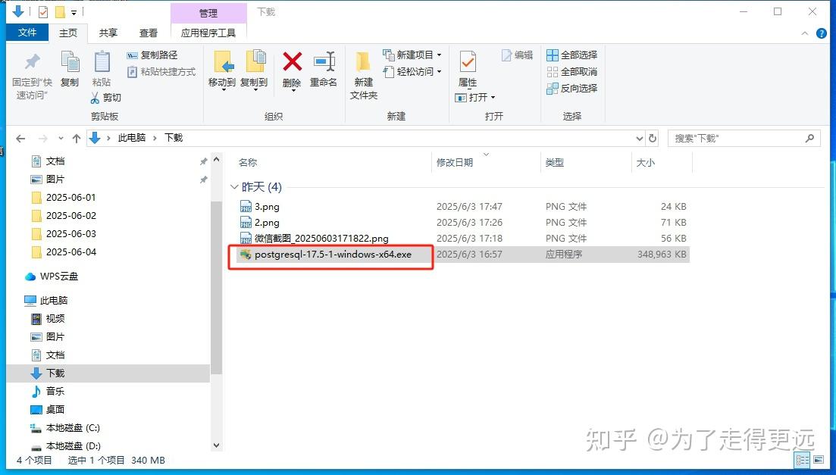The width and height of the screenshot is (836, 475).
Task: Choose 全部选择 select all
Action: pyautogui.click(x=572, y=55)
